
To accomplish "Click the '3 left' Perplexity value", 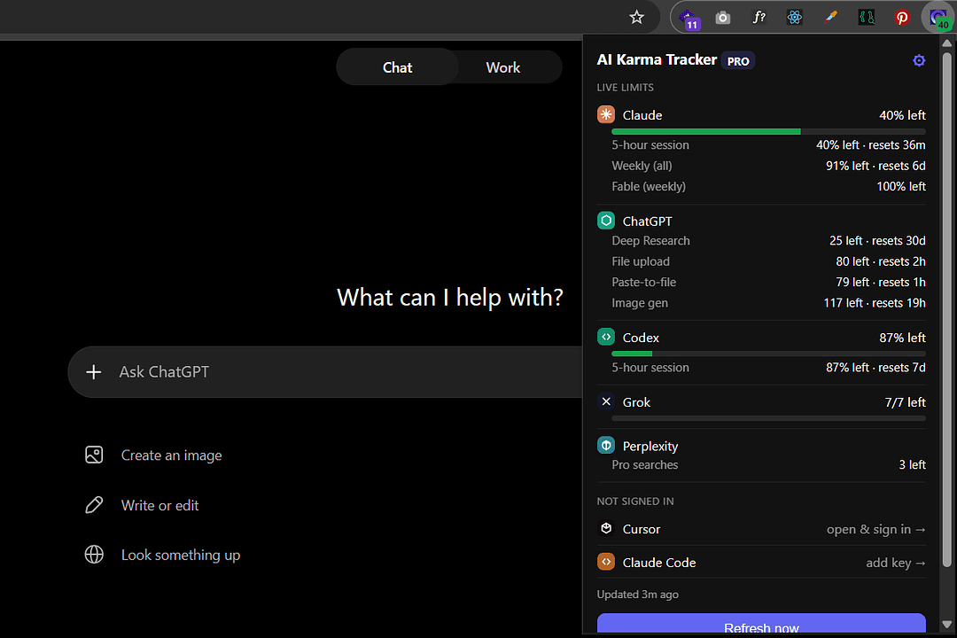I will (912, 465).
